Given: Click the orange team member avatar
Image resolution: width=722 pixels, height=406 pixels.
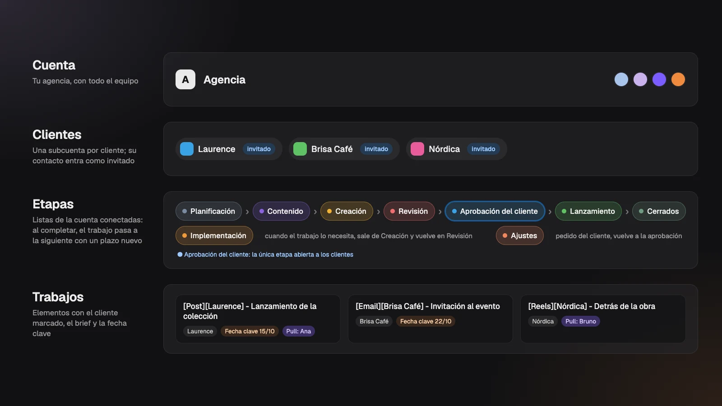Looking at the screenshot, I should [678, 79].
